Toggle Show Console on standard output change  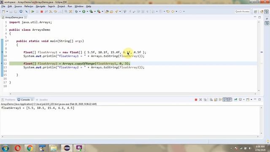(225, 100)
